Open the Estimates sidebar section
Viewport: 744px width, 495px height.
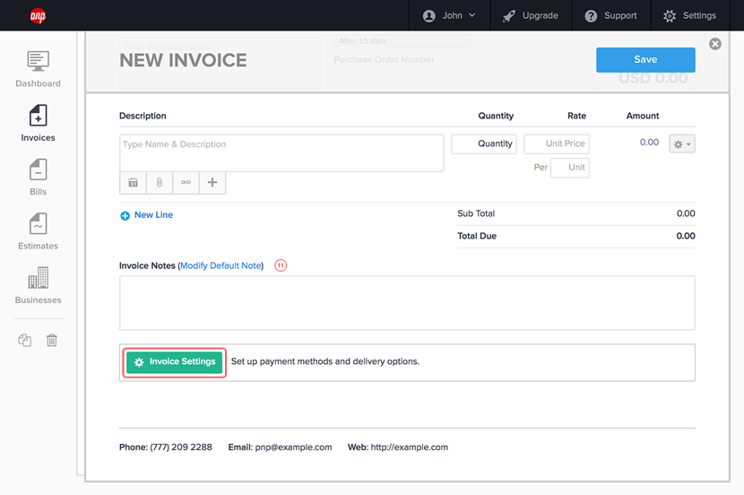38,231
